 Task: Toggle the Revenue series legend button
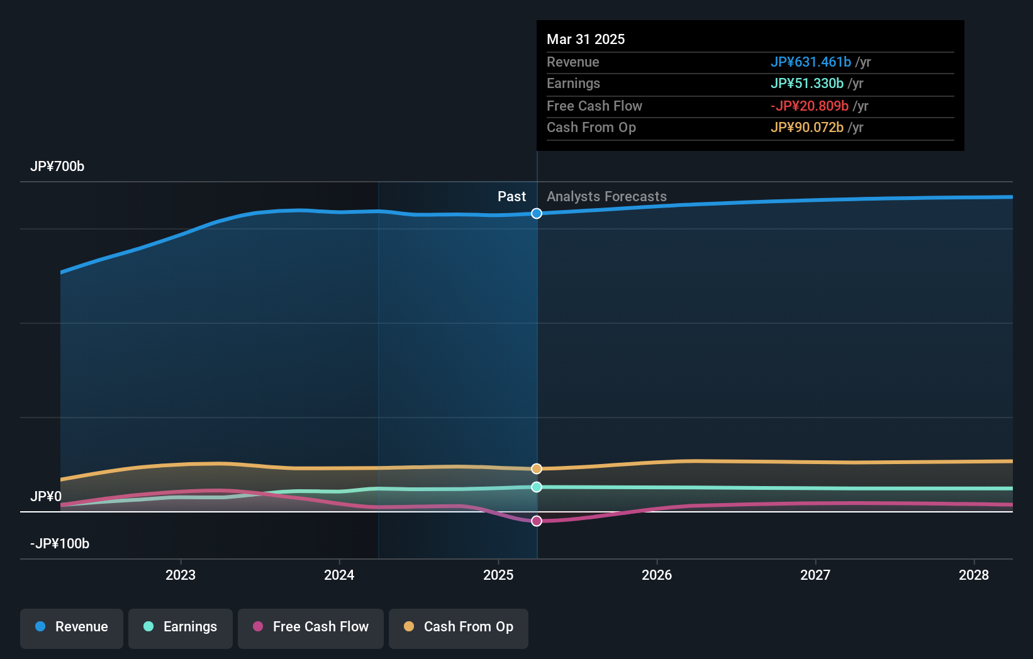pyautogui.click(x=72, y=628)
